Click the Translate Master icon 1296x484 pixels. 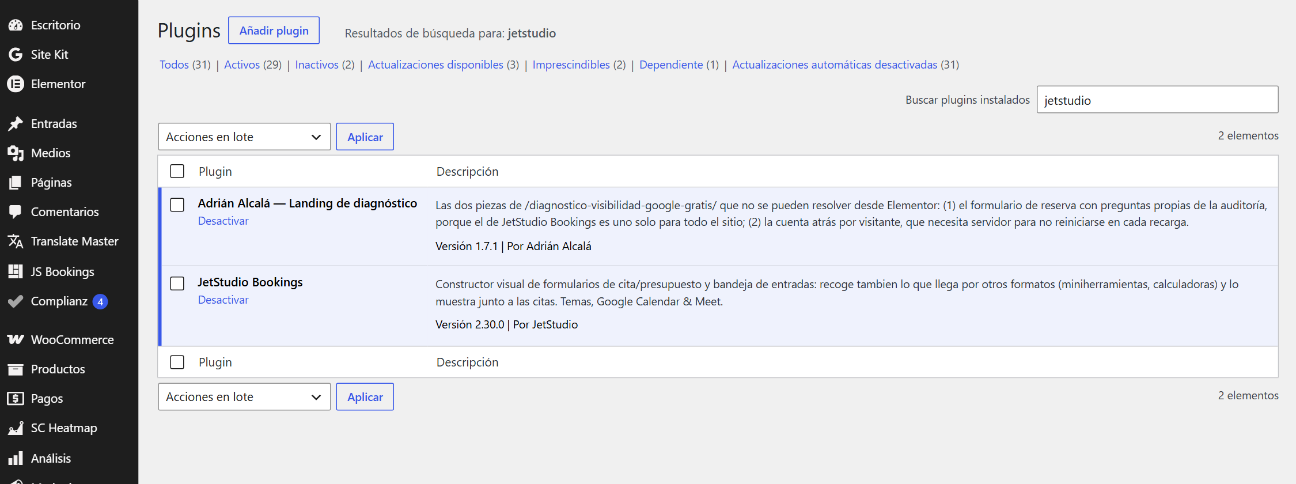16,241
